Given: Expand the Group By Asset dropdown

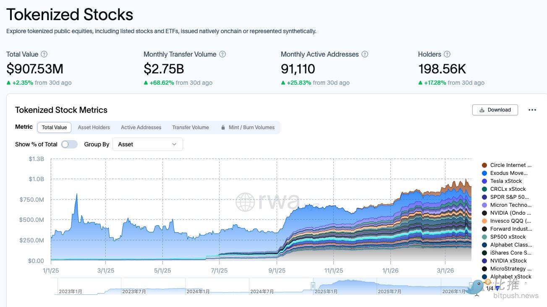Looking at the screenshot, I should pos(148,144).
